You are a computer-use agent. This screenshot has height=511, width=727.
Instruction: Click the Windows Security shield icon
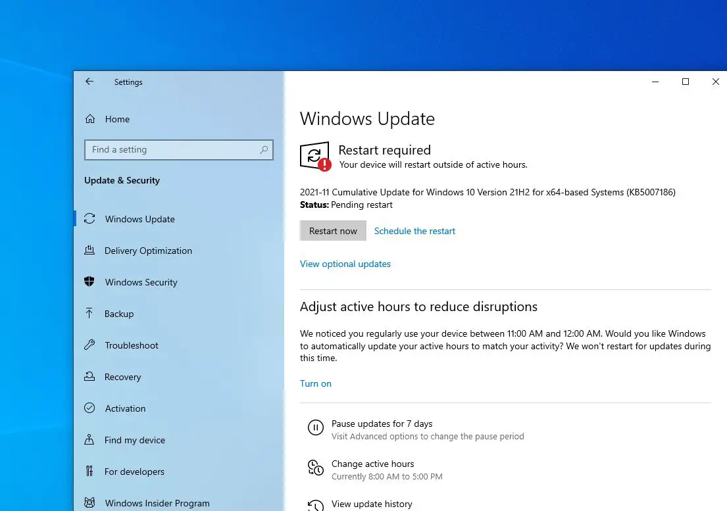(89, 281)
